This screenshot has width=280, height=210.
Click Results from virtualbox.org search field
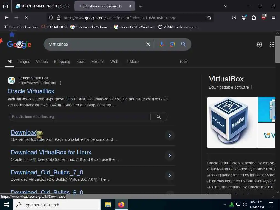[80, 117]
